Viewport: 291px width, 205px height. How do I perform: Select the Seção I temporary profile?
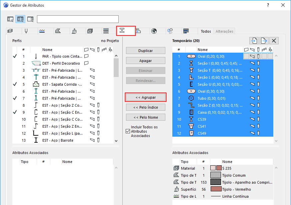click(223, 63)
